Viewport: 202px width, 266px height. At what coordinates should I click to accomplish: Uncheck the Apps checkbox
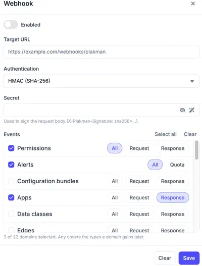click(x=11, y=197)
